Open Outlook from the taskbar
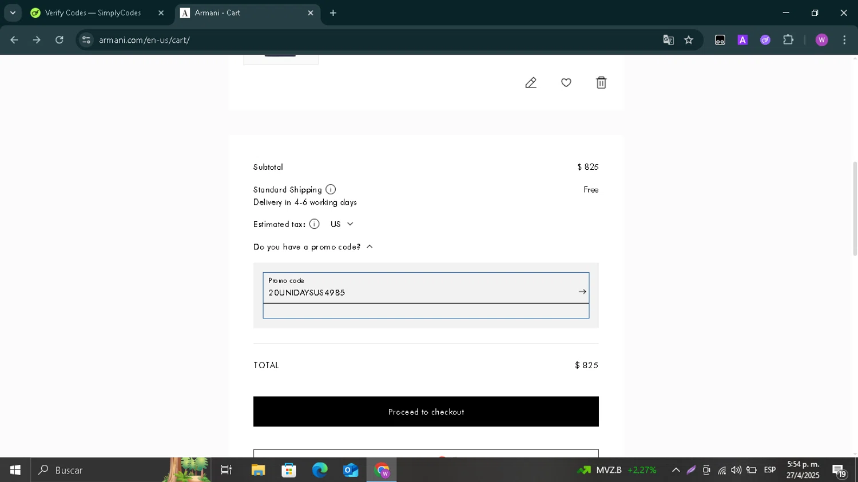The height and width of the screenshot is (482, 858). tap(351, 470)
